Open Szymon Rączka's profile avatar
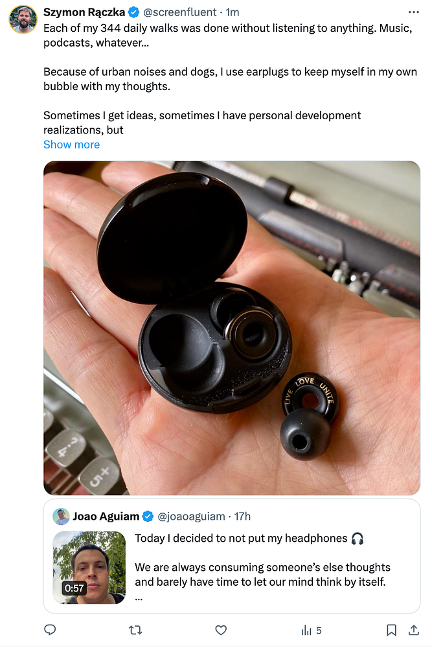 [x=23, y=19]
